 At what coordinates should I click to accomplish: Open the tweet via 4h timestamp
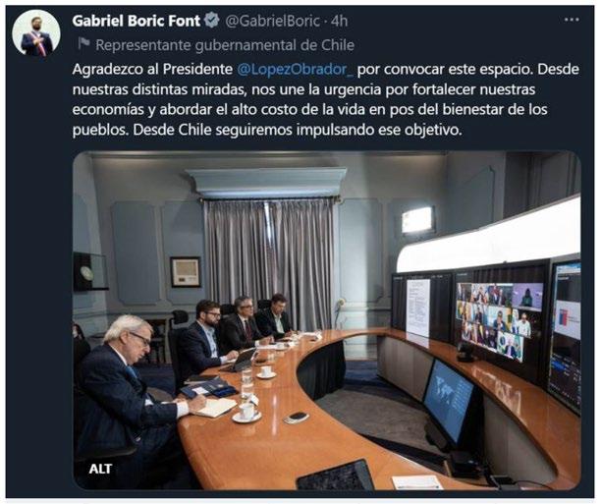(x=340, y=21)
